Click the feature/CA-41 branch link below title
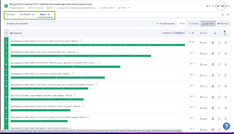The width and height of the screenshot is (234, 134). tap(77, 8)
